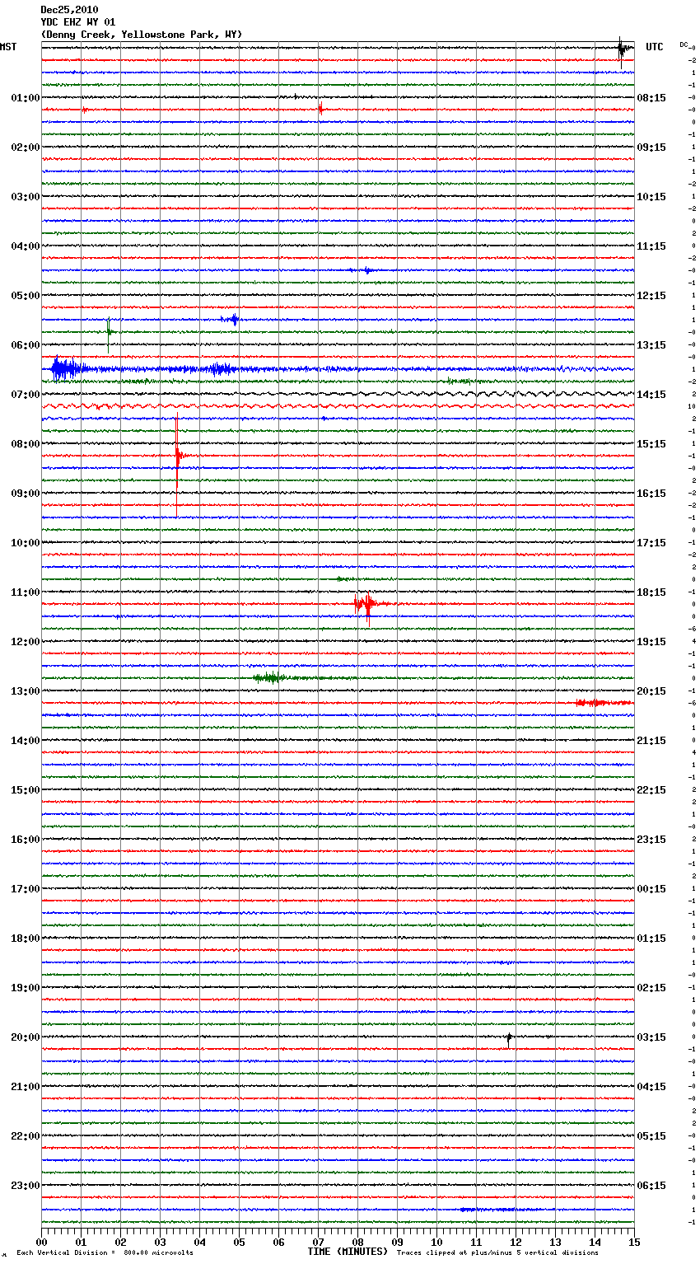The height and width of the screenshot is (1264, 700).
Task: Click the date label Dec25,2010
Action: (69, 10)
